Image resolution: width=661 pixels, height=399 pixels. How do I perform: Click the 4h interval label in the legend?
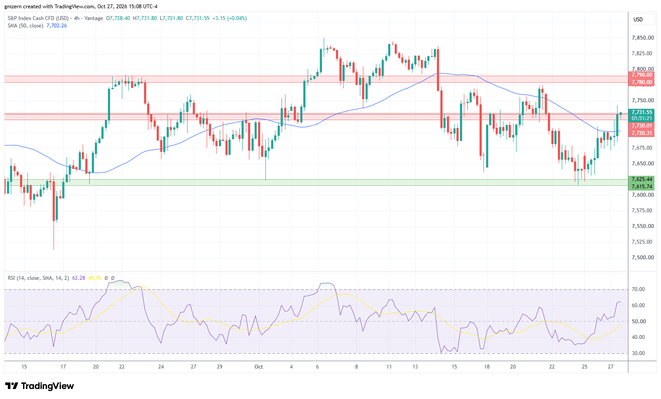point(77,18)
